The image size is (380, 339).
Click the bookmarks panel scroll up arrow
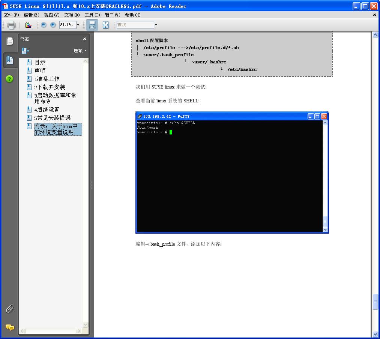click(x=85, y=61)
